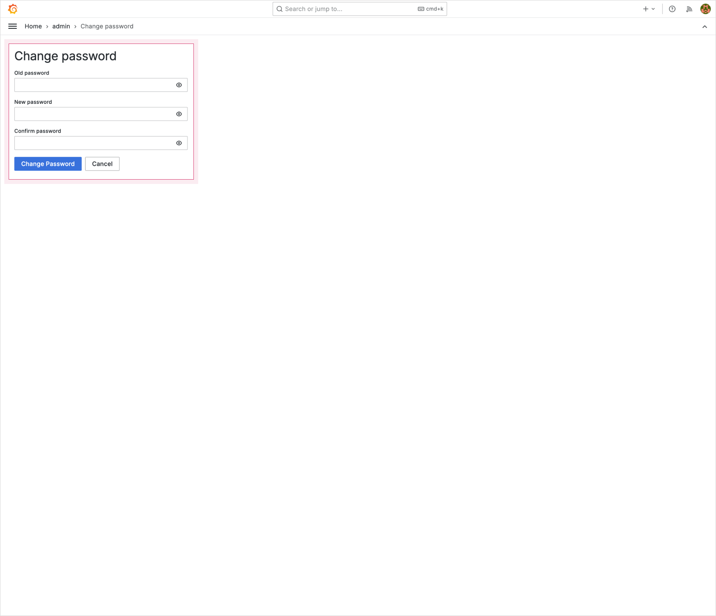
Task: Click the Old password label
Action: click(x=32, y=73)
